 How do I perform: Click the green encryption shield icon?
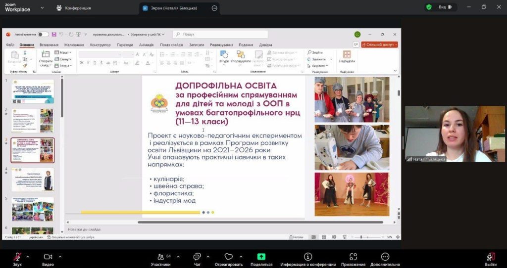tap(429, 7)
